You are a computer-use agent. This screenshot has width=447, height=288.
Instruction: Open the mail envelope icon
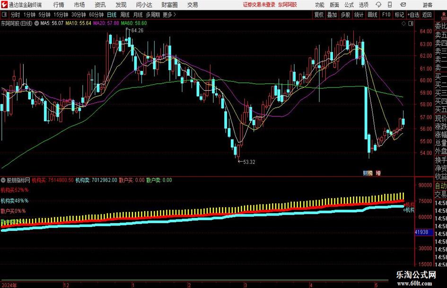tap(403, 5)
